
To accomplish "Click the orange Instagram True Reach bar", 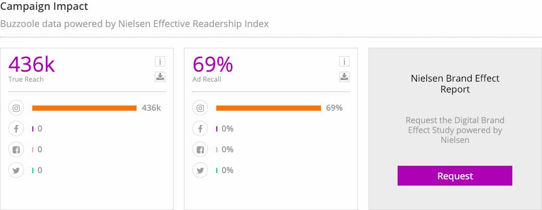I will click(x=84, y=108).
